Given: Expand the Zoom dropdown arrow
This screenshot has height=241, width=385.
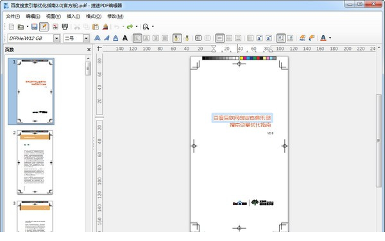Looking at the screenshot, I should click(153, 26).
